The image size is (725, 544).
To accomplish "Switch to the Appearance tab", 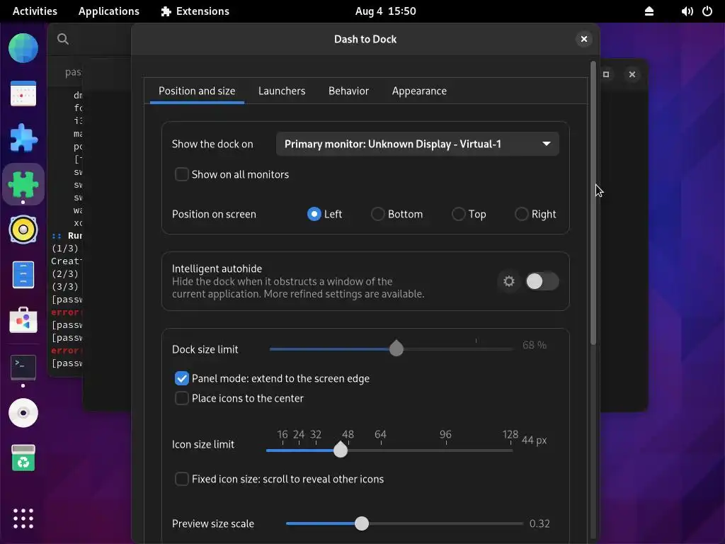I will pyautogui.click(x=419, y=91).
